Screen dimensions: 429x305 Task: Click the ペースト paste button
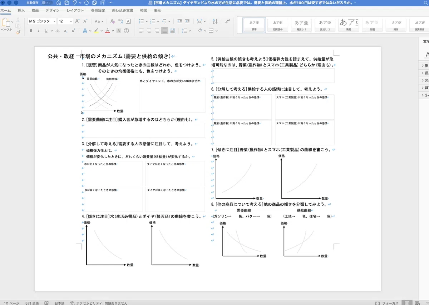click(x=6, y=25)
